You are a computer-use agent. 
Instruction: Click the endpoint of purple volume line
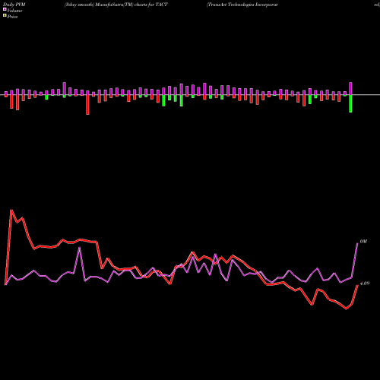[x=357, y=243]
